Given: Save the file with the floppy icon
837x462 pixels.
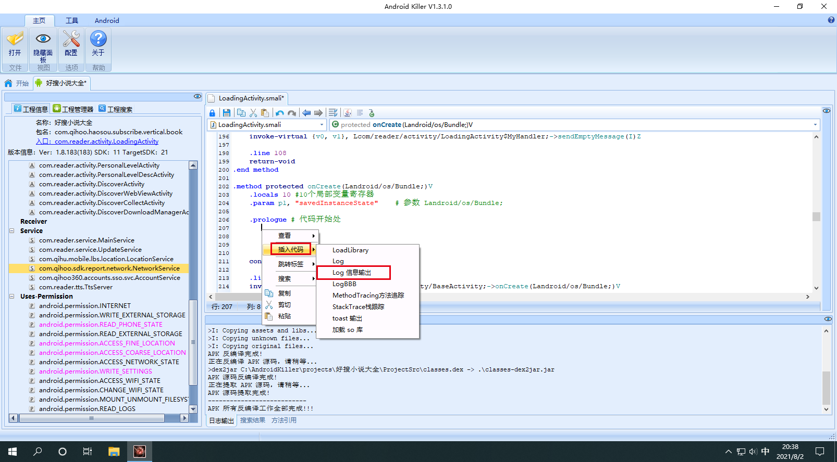Looking at the screenshot, I should [227, 113].
